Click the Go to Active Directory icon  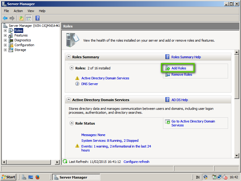click(x=167, y=122)
